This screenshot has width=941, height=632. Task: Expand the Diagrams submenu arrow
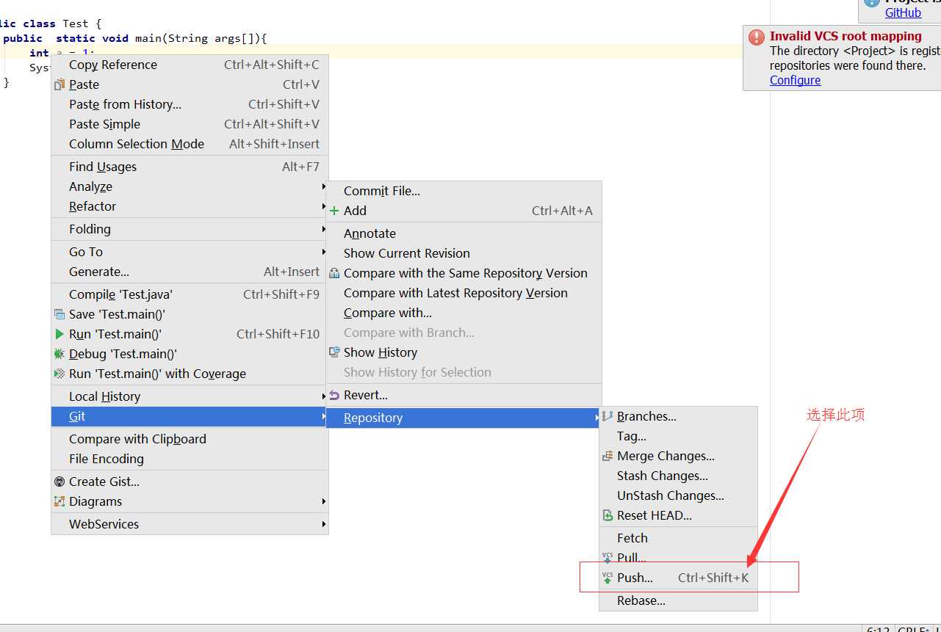(x=323, y=501)
